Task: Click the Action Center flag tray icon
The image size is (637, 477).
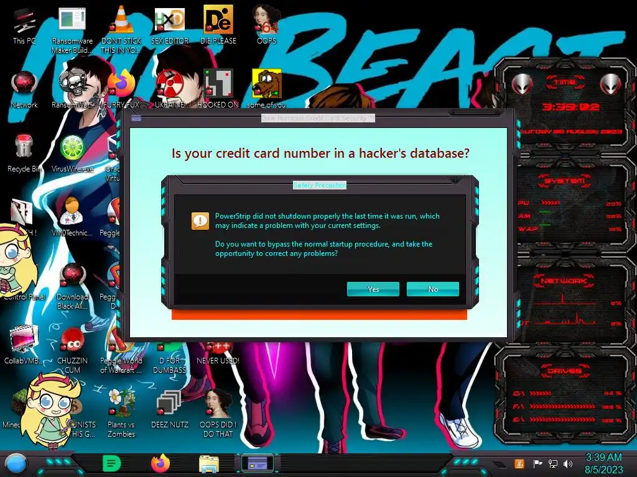Action: tap(537, 463)
